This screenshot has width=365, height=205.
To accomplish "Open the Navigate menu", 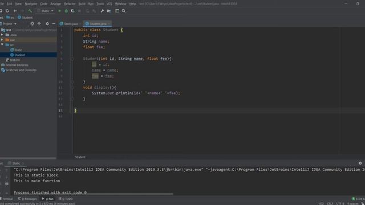I will [31, 4].
